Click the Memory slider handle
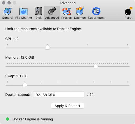 95,66
